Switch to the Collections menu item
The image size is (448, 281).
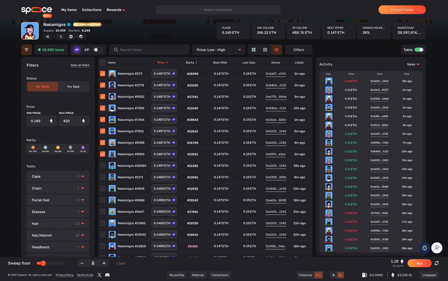click(x=91, y=10)
